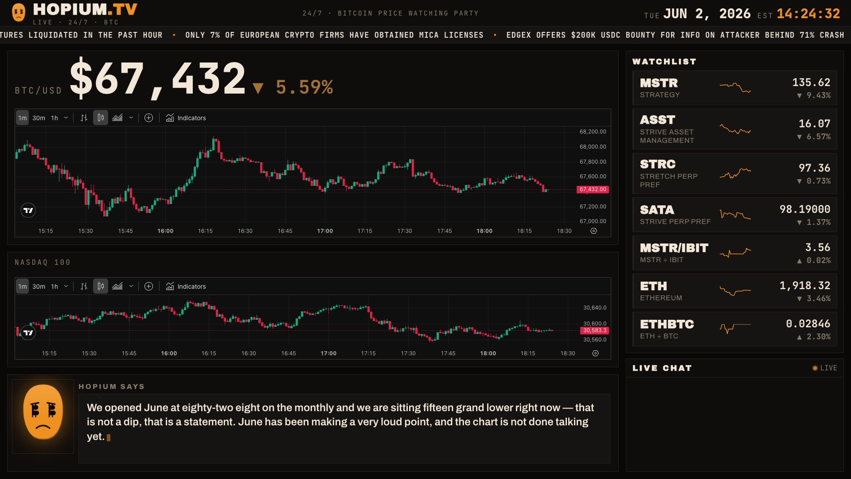Select the MSTR/IBIT ratio watchlist row

point(735,253)
